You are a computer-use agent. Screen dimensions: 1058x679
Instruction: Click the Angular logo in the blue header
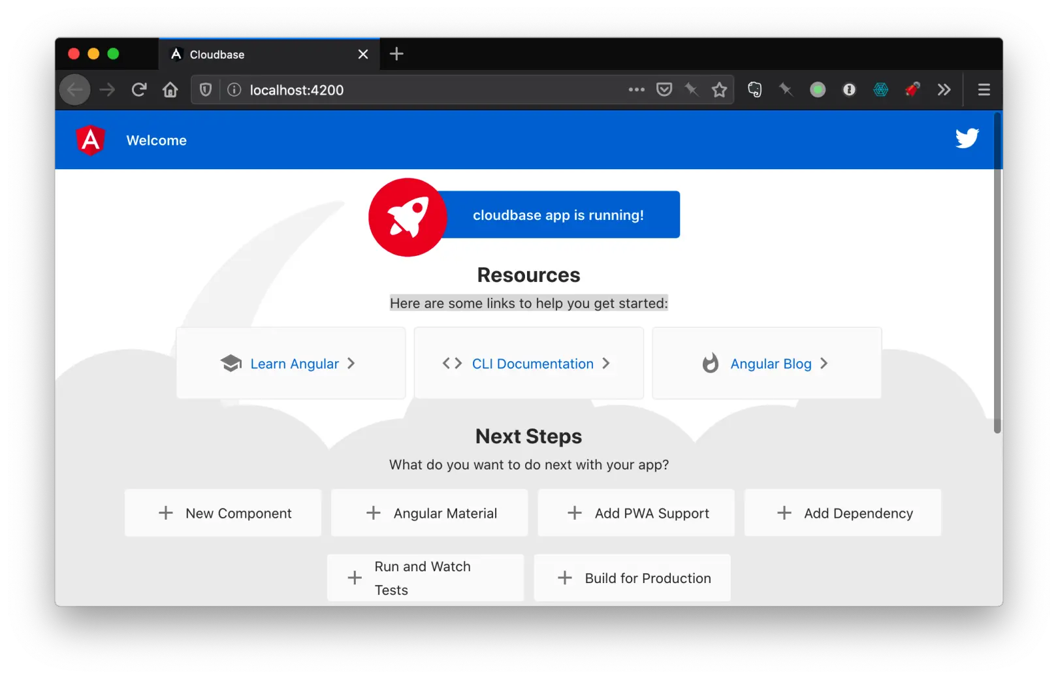[91, 140]
